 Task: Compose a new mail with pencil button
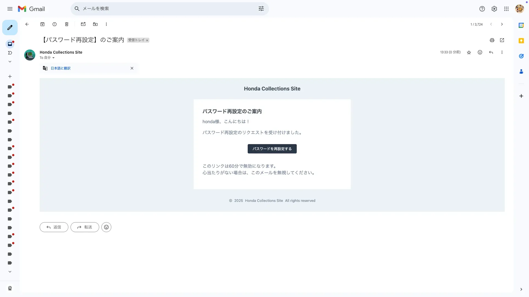click(x=10, y=28)
